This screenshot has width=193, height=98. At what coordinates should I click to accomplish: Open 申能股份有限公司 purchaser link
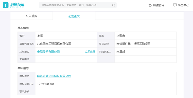[48, 52]
